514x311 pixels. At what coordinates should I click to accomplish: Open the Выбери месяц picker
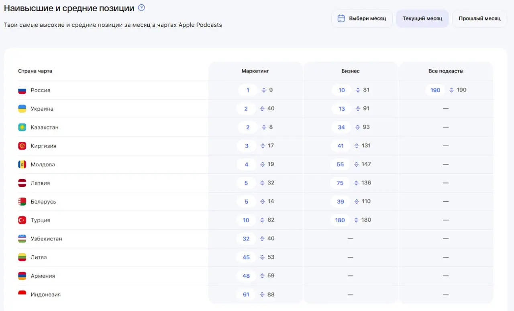(362, 18)
